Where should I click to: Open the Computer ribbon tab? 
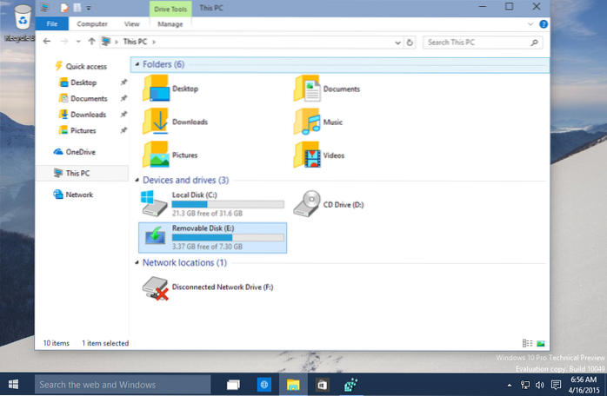click(92, 24)
